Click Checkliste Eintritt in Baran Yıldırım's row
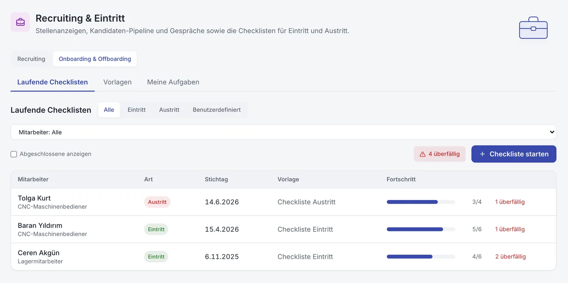Screen dimensions: 568x283 pos(305,229)
